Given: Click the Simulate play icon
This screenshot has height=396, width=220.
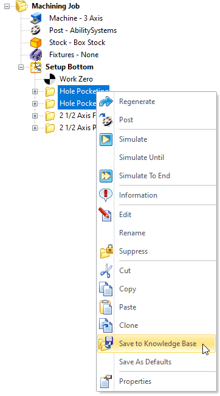Looking at the screenshot, I should coord(106,139).
